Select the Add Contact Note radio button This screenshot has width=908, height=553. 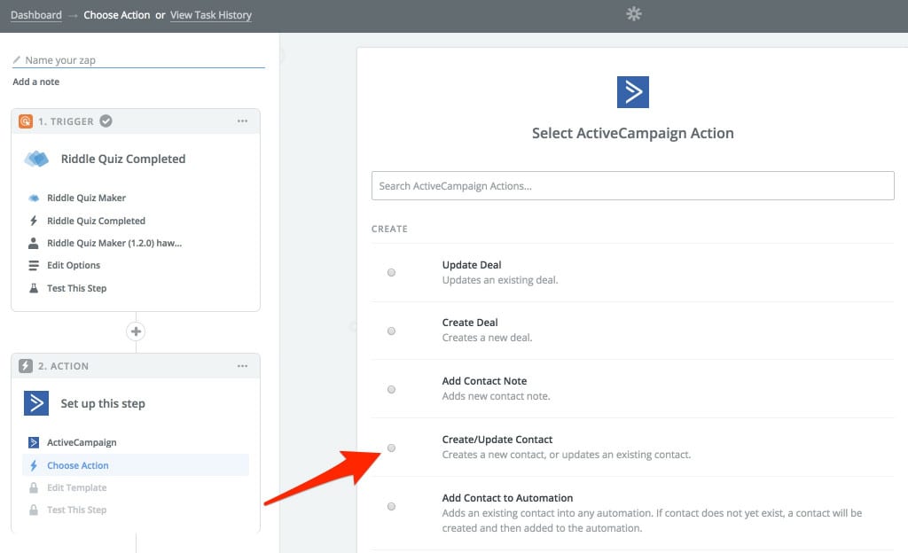pos(391,389)
